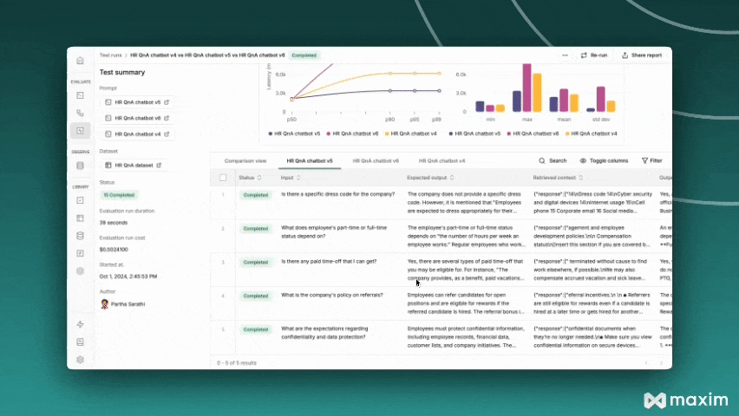Toggle HR QnA chatbot v5 in line chart legend
The width and height of the screenshot is (739, 416).
pyautogui.click(x=294, y=133)
